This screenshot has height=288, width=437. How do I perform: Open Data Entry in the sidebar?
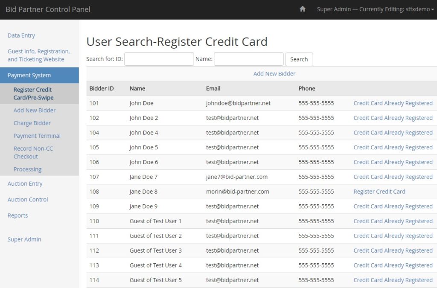click(21, 35)
